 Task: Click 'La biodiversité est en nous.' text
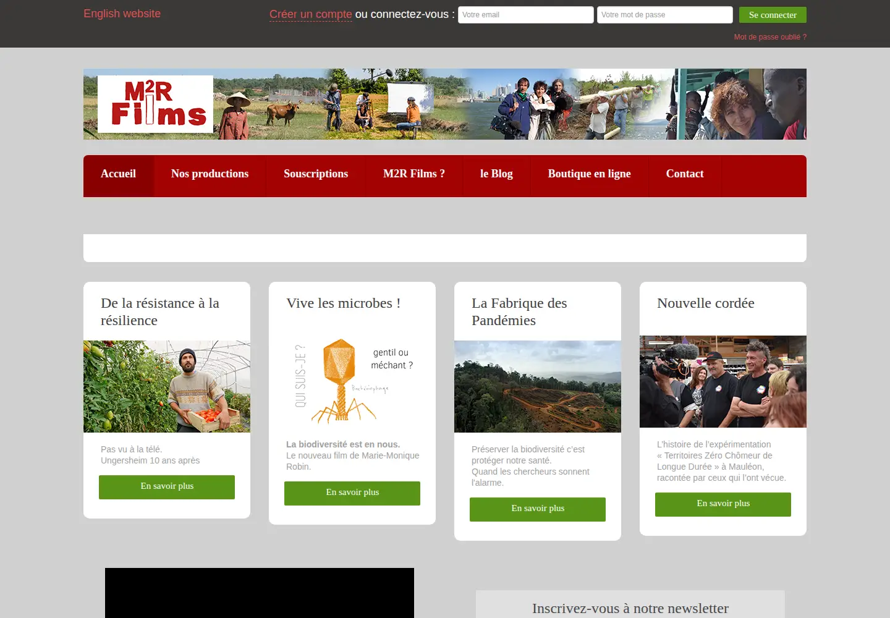click(343, 444)
